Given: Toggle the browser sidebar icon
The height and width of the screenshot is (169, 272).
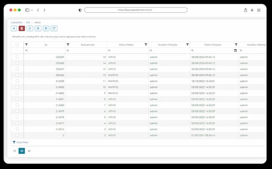Looking at the screenshot, I should [x=27, y=10].
